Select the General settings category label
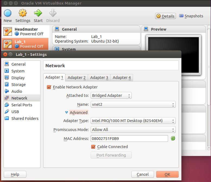211x182 pixels. (18, 64)
